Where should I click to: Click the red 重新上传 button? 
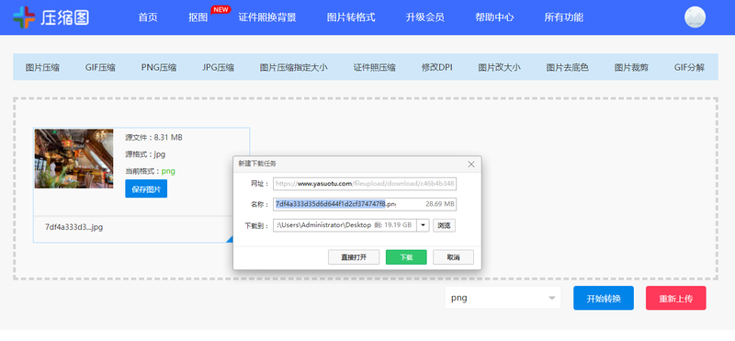coord(676,299)
